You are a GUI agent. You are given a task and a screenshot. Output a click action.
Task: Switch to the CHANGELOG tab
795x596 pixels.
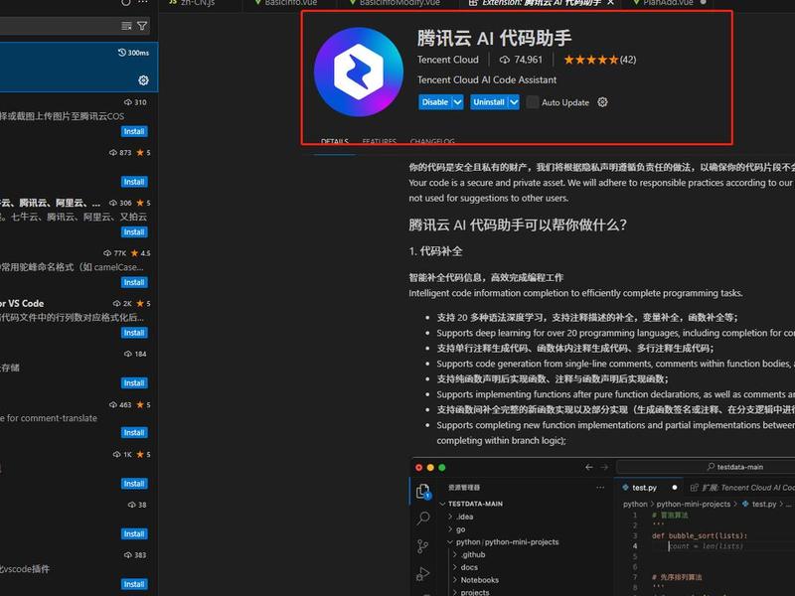tap(432, 141)
